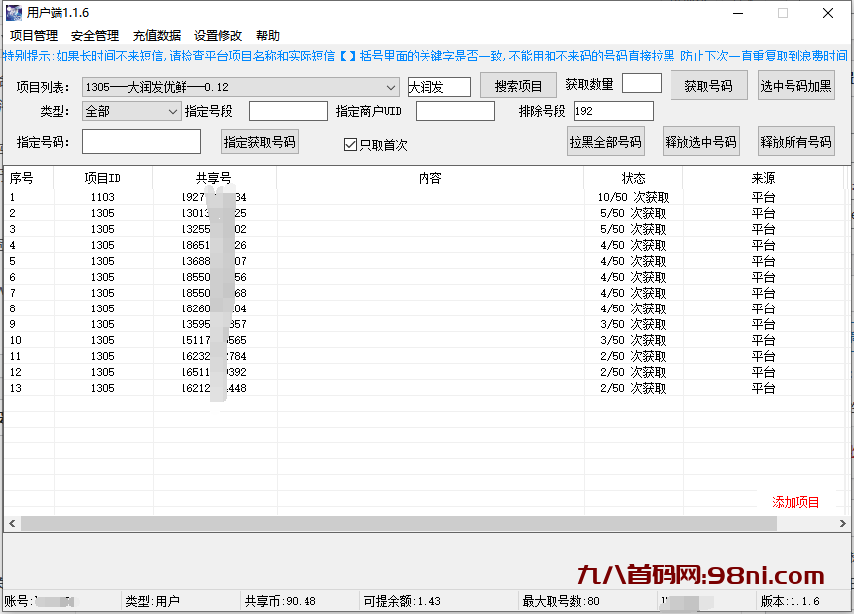Viewport: 854px width, 614px height.
Task: Open the 安全管理 menu
Action: (x=93, y=34)
